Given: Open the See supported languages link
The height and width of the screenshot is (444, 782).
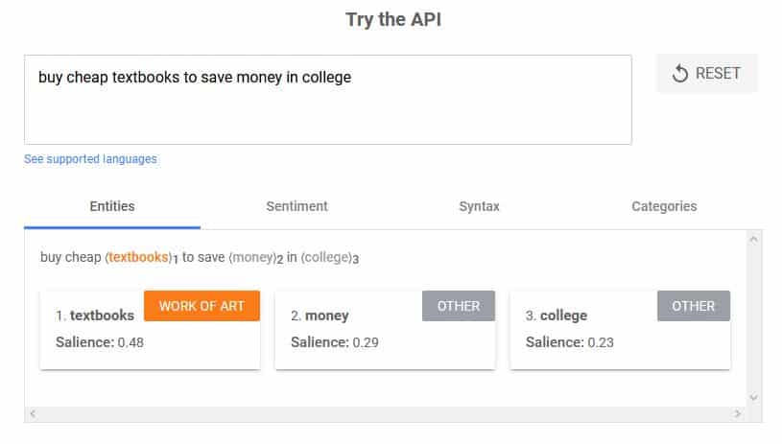Looking at the screenshot, I should pyautogui.click(x=90, y=159).
